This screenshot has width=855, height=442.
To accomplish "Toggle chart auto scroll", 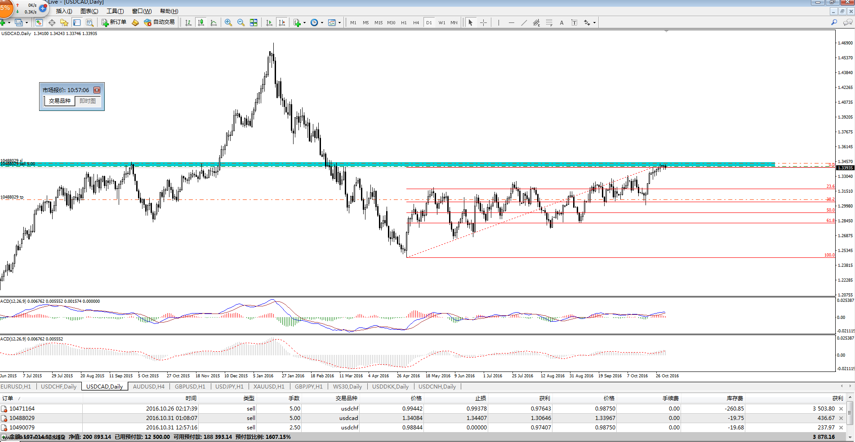I will click(x=269, y=22).
